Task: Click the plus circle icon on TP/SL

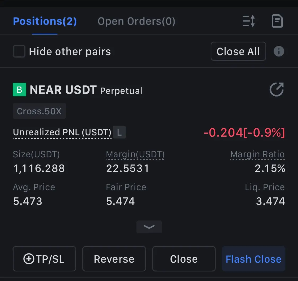Action: point(29,259)
